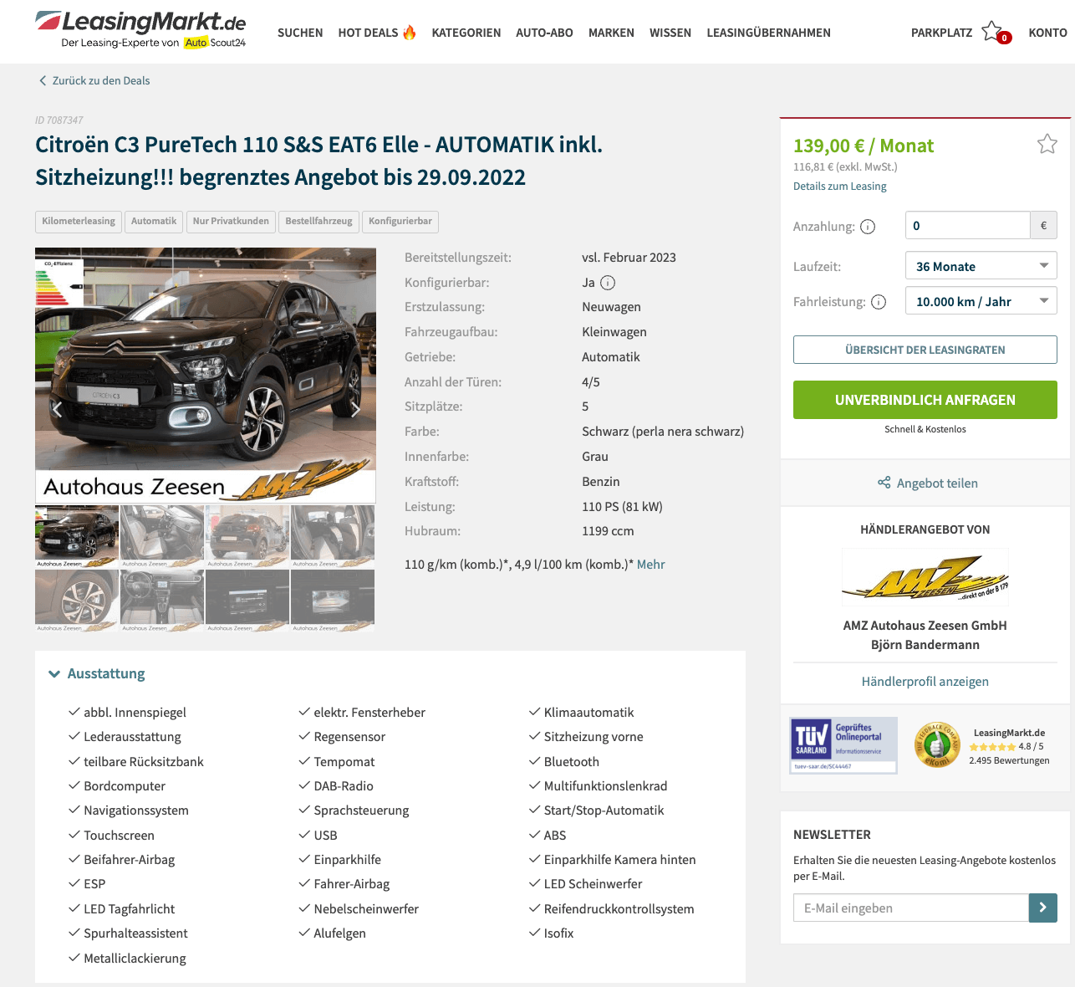Click the share icon beside Angebot teilen

884,483
